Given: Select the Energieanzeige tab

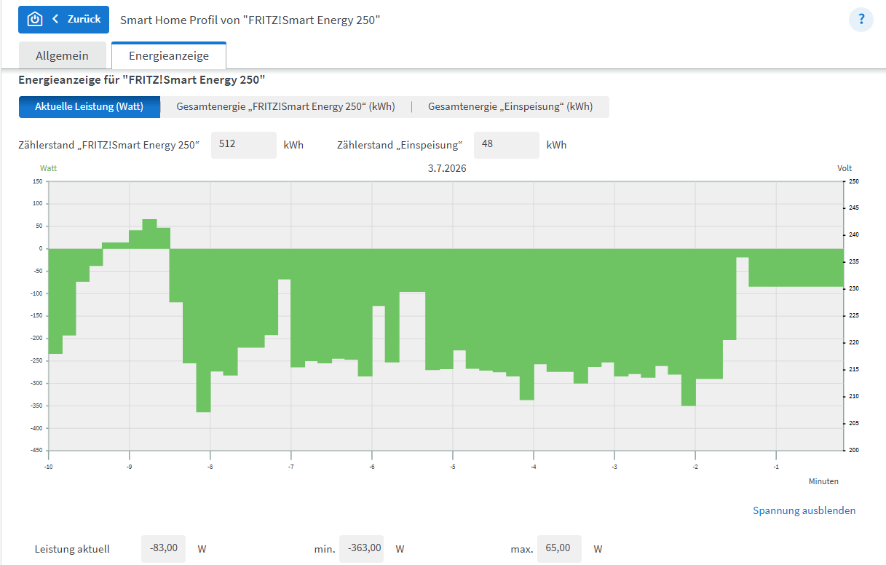Looking at the screenshot, I should coord(169,55).
